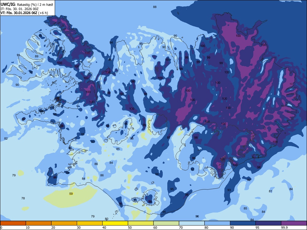The width and height of the screenshot is (307, 230).
Task: Click the purple legend swatch above 99.9
Action: pos(294,223)
